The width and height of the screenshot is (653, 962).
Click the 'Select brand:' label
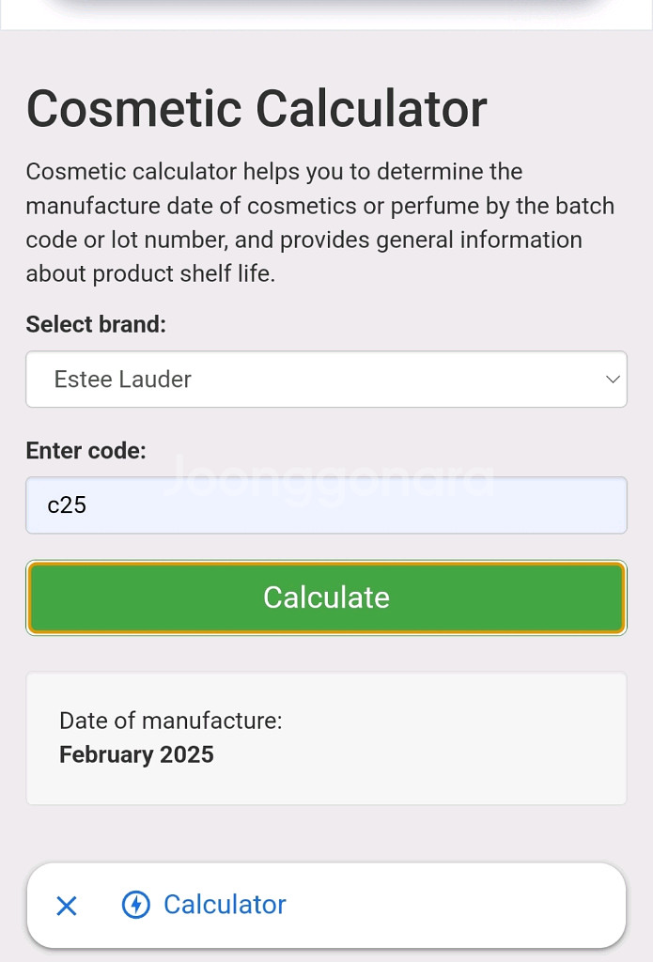[x=96, y=325]
